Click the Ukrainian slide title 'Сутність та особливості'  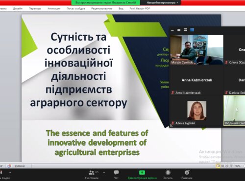(78, 44)
